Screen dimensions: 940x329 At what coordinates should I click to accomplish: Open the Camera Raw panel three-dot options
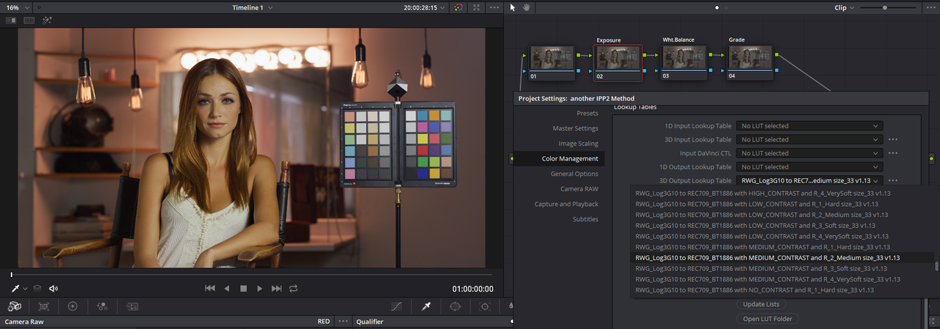(x=344, y=322)
